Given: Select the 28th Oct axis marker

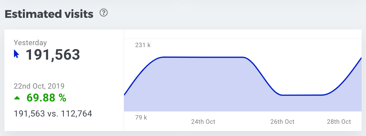Looking at the screenshot, I should (339, 122).
